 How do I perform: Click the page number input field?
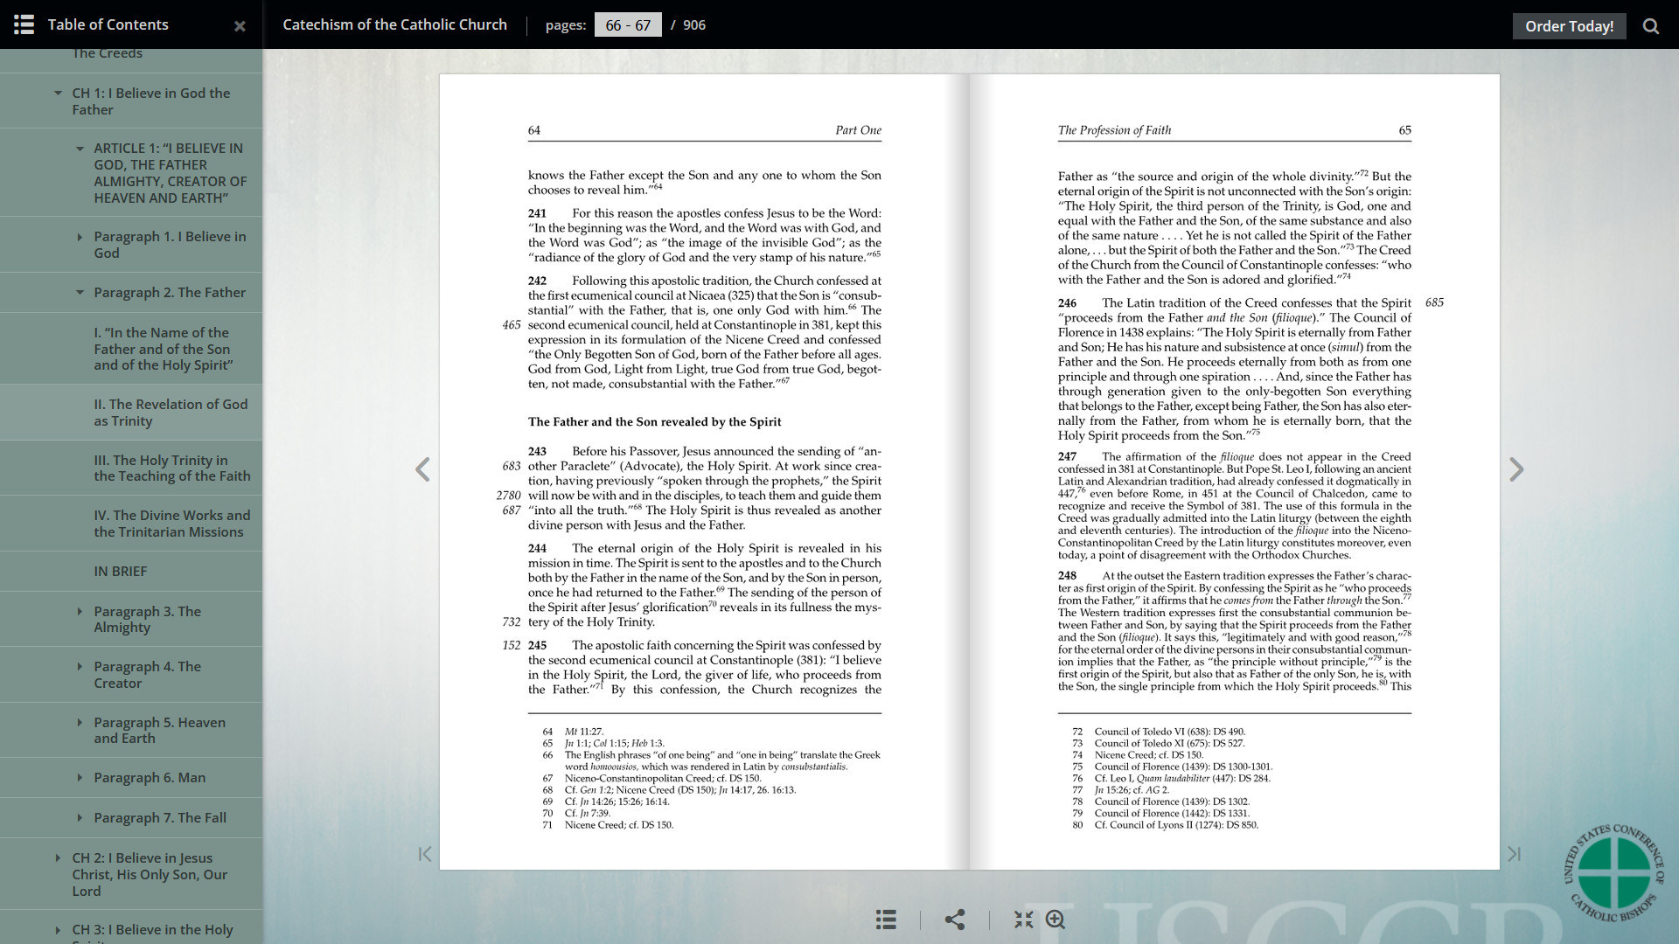(627, 24)
